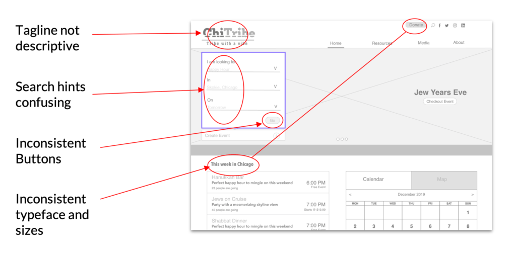Click the Go search button
The height and width of the screenshot is (257, 516).
click(273, 121)
